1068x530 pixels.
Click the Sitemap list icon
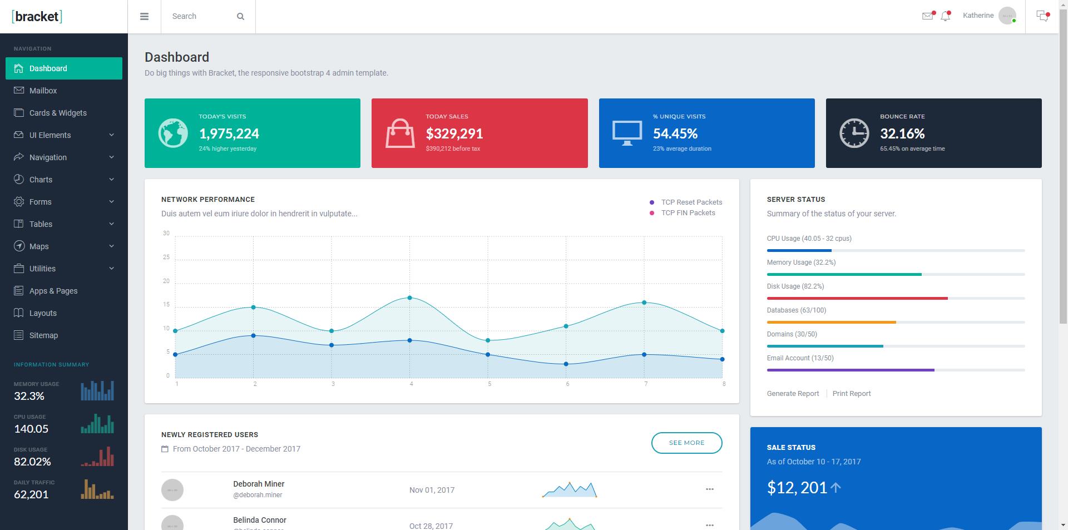click(19, 335)
